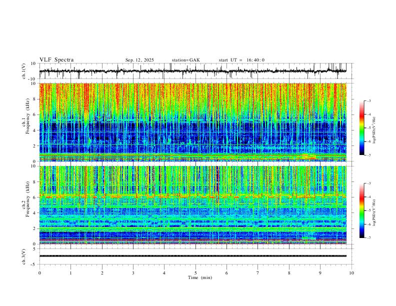Click the ch.1 colorbar log(PSD) label

click(x=374, y=130)
